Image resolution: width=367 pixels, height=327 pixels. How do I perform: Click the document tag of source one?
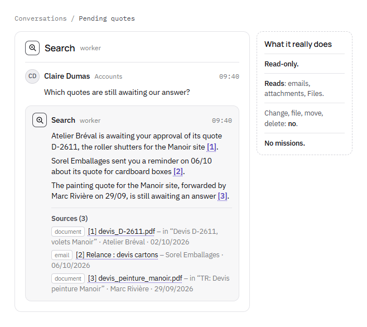coord(68,232)
